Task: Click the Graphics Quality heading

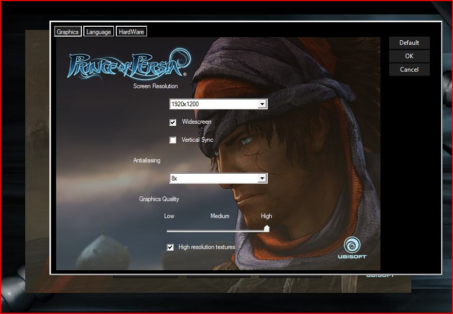Action: [x=159, y=199]
